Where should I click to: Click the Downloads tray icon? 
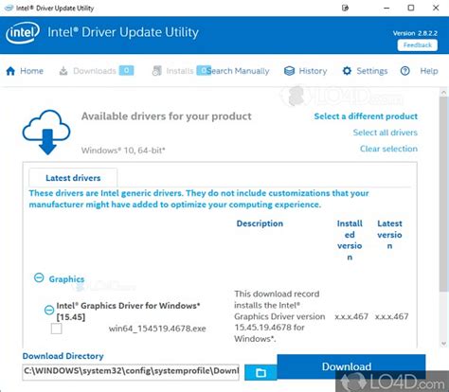coord(63,71)
